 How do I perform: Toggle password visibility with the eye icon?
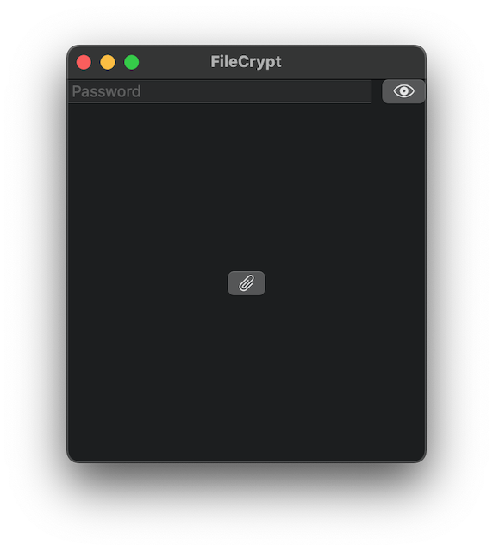[x=403, y=91]
